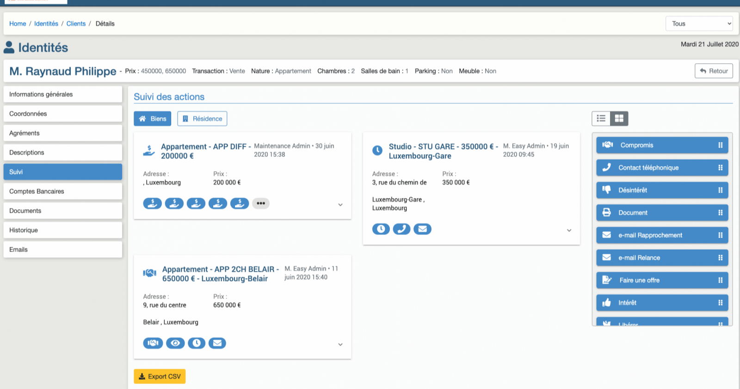Screen dimensions: 740x389
Task: Switch to list view layout
Action: 601,119
